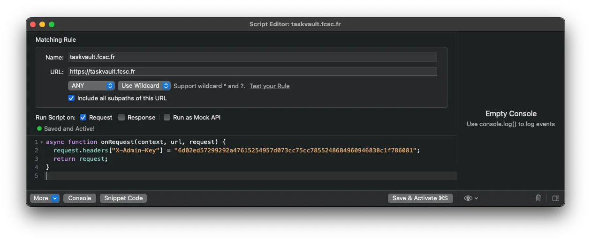591x241 pixels.
Task: Open the Test your Rule link
Action: tap(269, 86)
